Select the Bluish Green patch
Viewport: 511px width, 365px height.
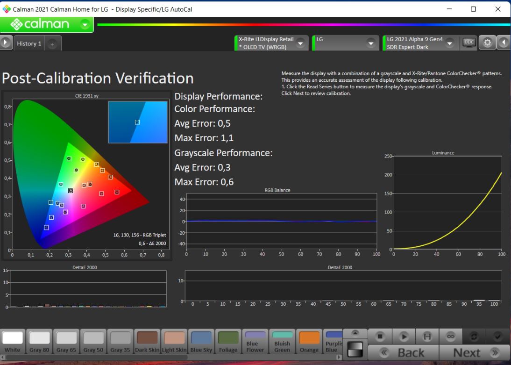282,342
